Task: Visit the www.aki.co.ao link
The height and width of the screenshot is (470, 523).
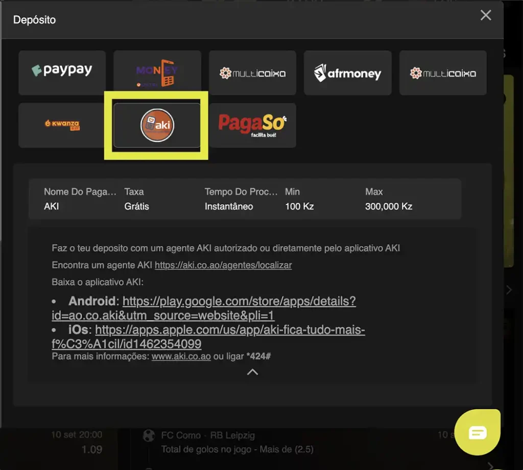Action: point(181,356)
